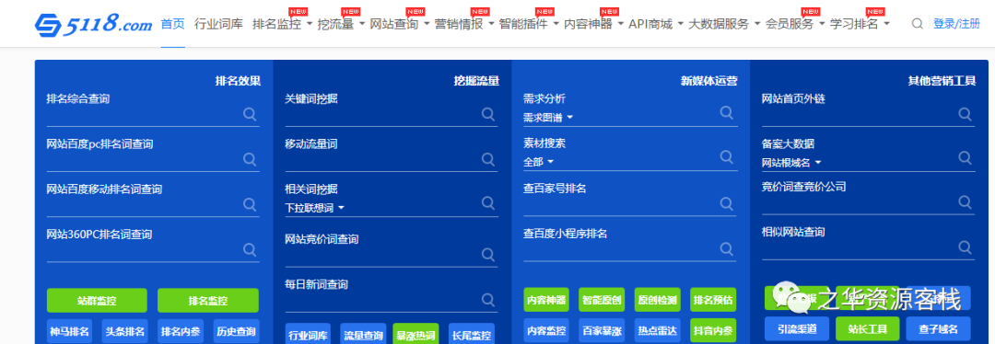Viewport: 995px width, 344px height.
Task: Click the search magnifier in the top navigation
Action: click(917, 24)
